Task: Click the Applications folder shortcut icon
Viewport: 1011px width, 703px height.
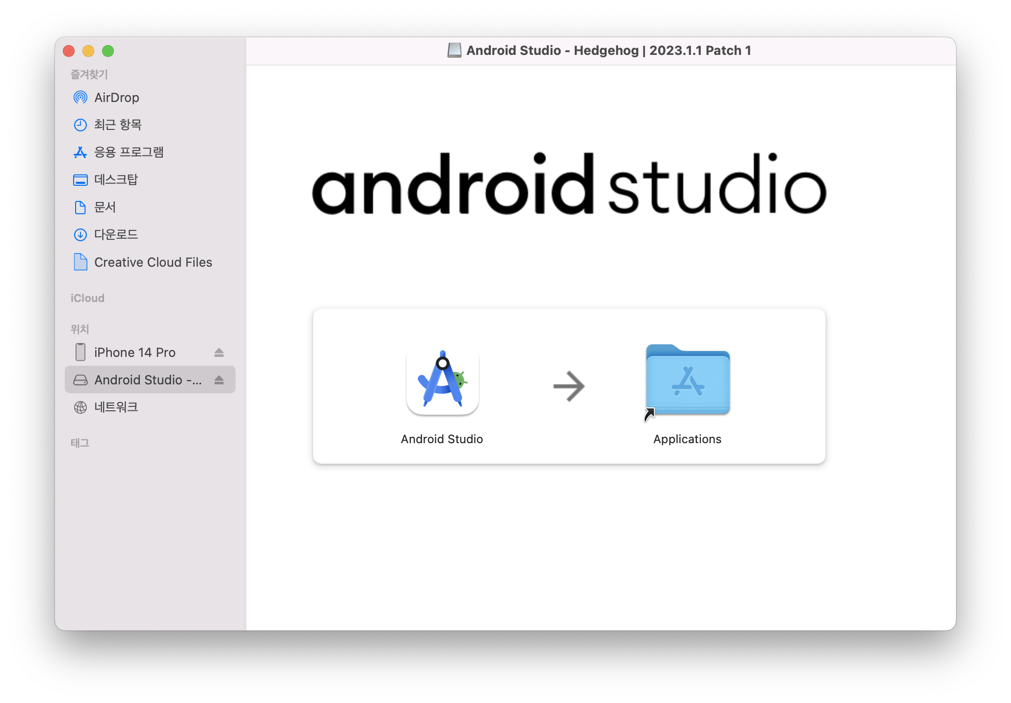Action: click(688, 380)
